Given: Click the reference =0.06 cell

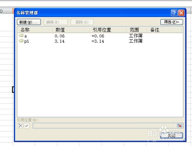Looking at the screenshot, I should click(x=98, y=36).
